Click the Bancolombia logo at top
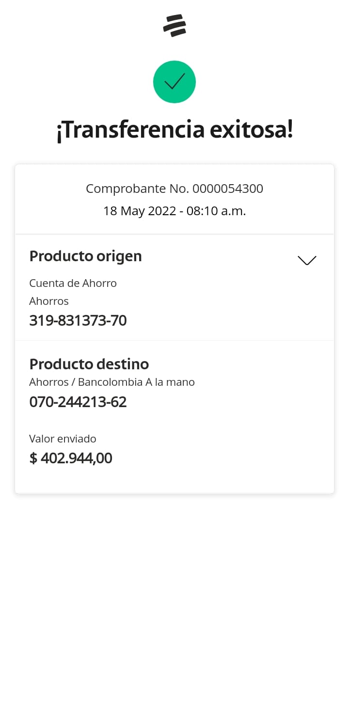Image resolution: width=349 pixels, height=711 pixels. point(174,25)
